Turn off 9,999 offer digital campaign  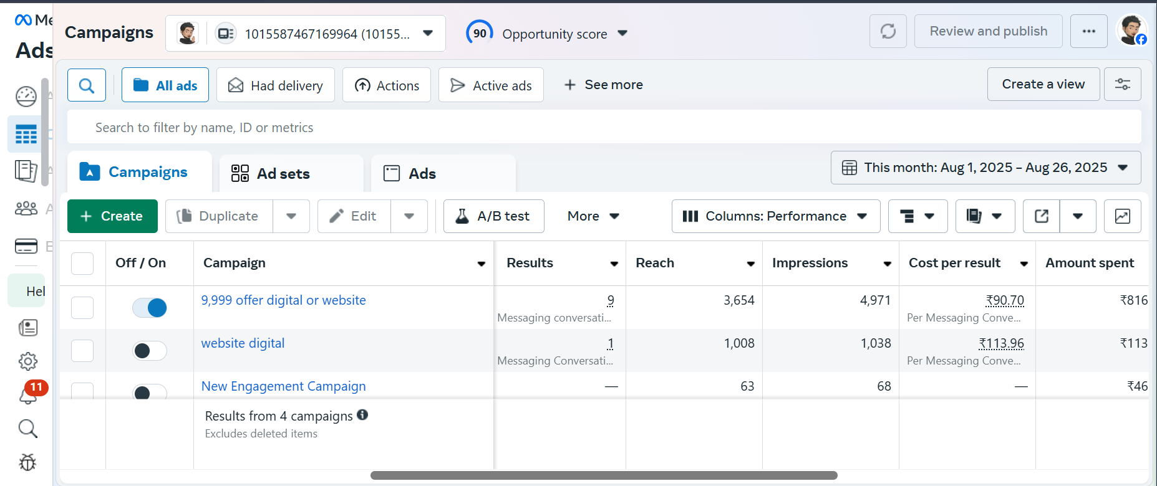[x=150, y=308]
